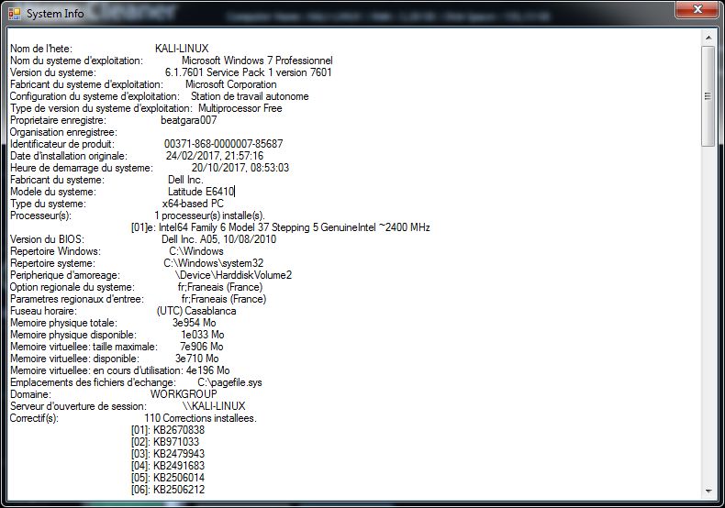Click 'Microsoft Corporation' manufacturer value
This screenshot has width=725, height=508.
(230, 84)
